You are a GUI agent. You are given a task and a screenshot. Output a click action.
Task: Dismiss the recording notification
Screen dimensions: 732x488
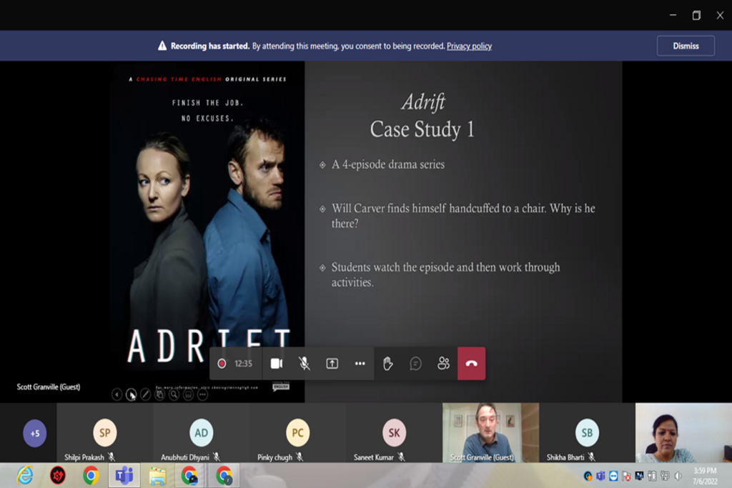pos(686,46)
